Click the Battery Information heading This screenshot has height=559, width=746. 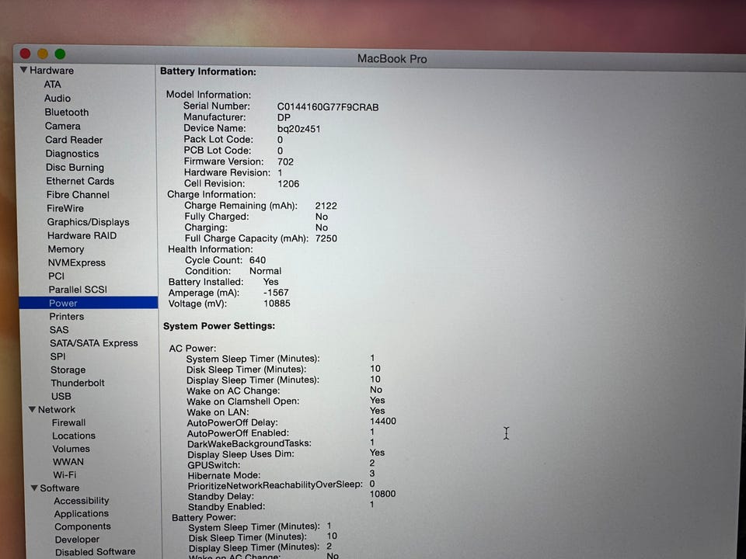208,71
